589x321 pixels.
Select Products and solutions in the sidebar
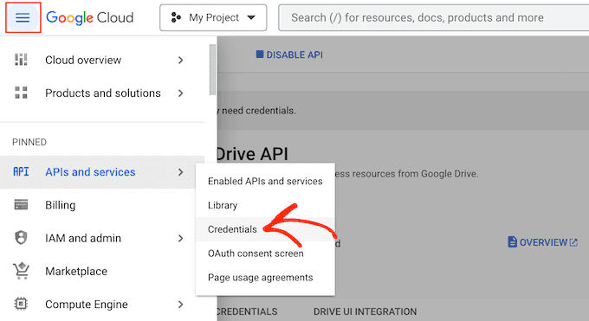click(102, 93)
